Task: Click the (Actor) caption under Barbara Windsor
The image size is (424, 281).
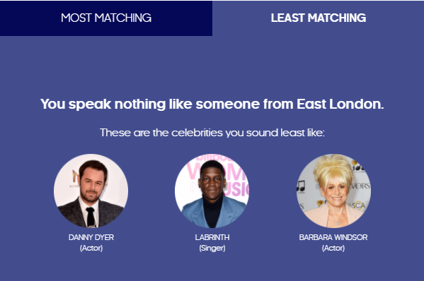Action: pyautogui.click(x=333, y=248)
